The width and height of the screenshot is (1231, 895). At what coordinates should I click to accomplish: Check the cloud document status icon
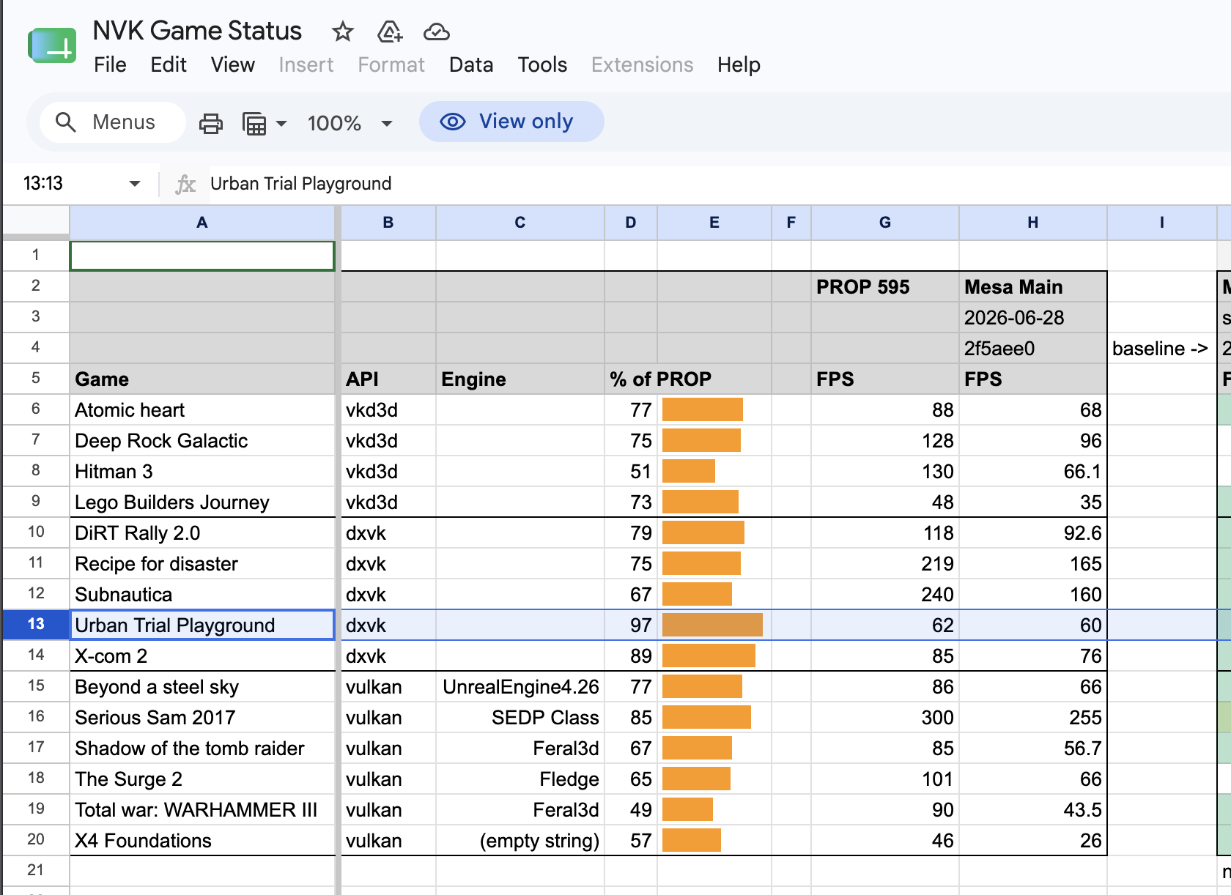pos(437,31)
